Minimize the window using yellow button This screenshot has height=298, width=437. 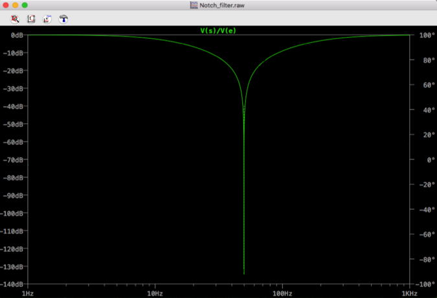(16, 5)
